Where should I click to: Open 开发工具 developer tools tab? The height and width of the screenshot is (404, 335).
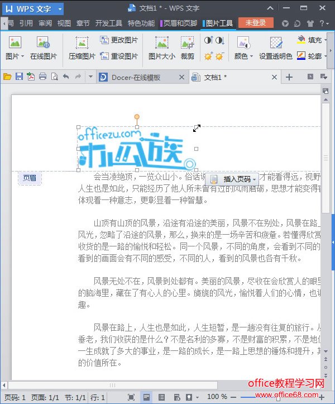click(109, 23)
